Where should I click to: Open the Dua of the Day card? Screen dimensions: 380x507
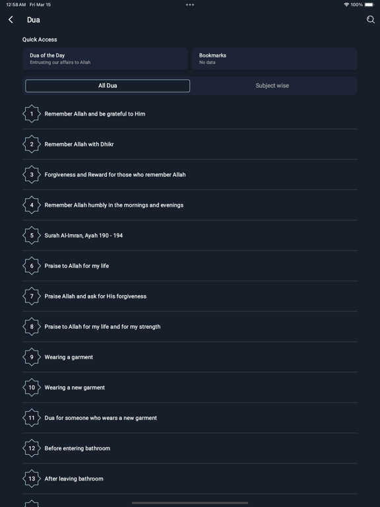106,59
